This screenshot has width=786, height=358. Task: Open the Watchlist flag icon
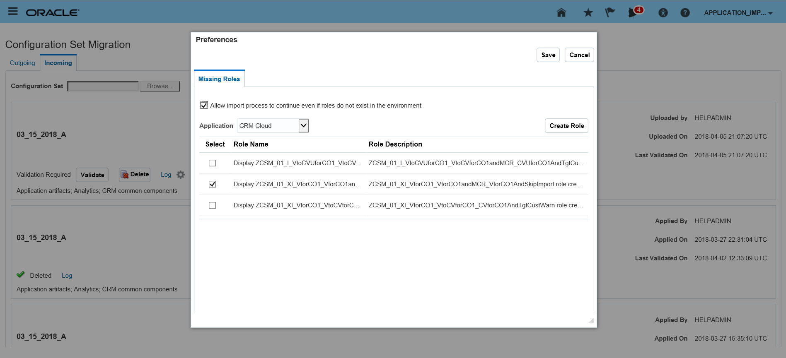point(609,13)
